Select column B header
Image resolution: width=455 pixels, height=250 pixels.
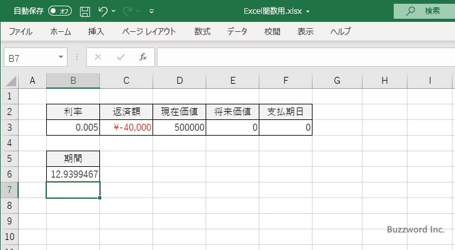73,81
